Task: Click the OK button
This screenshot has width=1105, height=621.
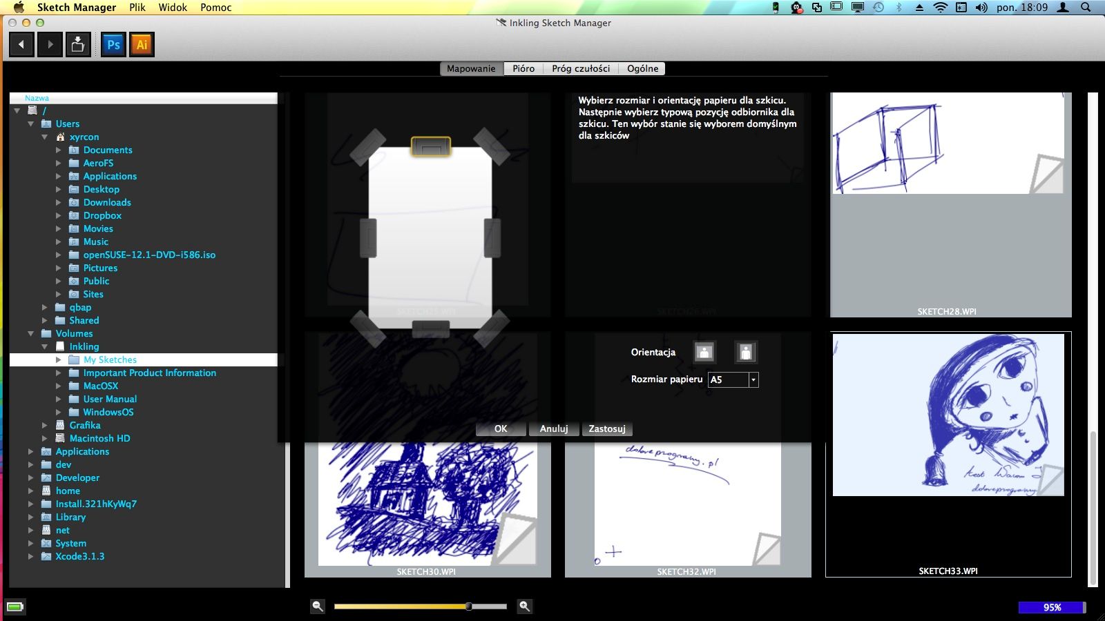Action: pyautogui.click(x=501, y=428)
